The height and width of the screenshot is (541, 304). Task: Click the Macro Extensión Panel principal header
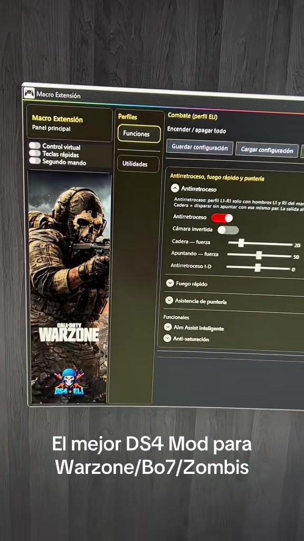69,124
